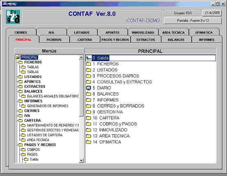Select MANTENIMIENTO DE FICHEROS tree node
This screenshot has height=176, width=227.
tap(53, 126)
